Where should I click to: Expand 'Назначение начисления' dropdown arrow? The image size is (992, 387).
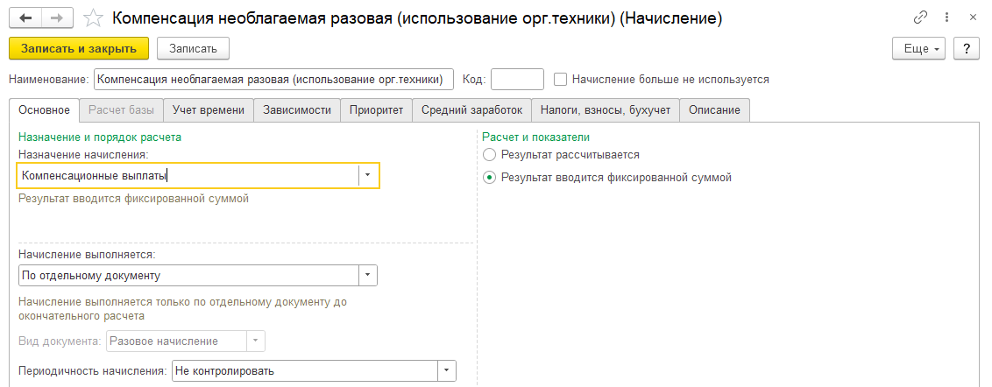(x=367, y=176)
